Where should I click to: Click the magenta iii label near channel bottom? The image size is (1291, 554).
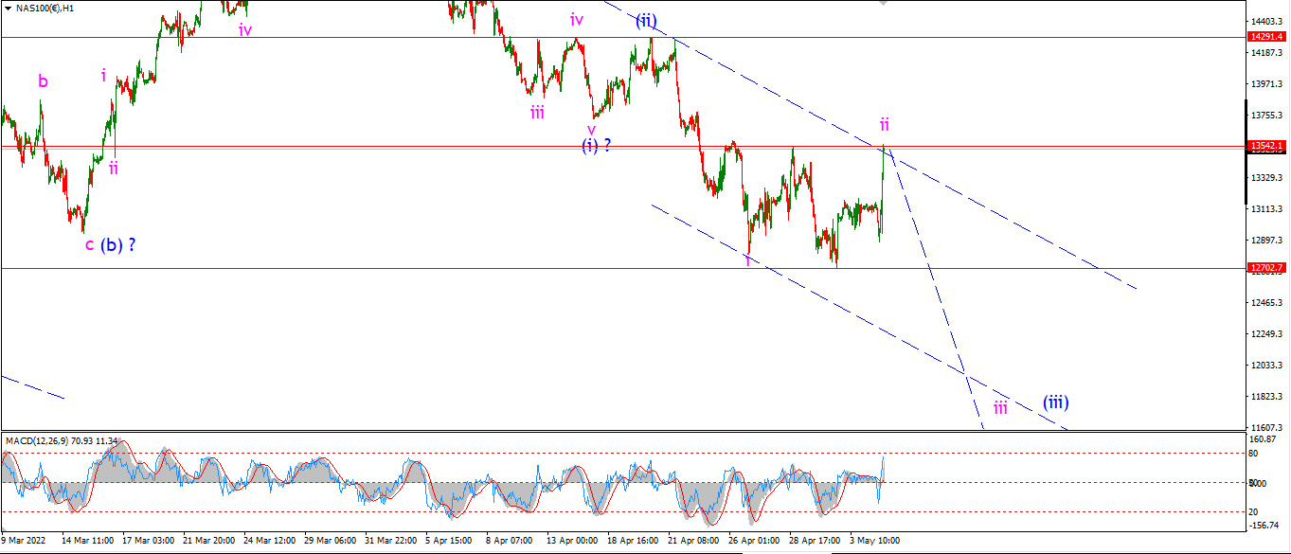click(x=1000, y=408)
